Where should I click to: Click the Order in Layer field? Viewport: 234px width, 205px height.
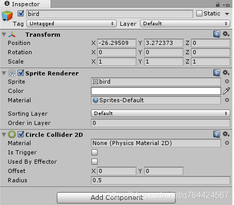click(x=161, y=123)
